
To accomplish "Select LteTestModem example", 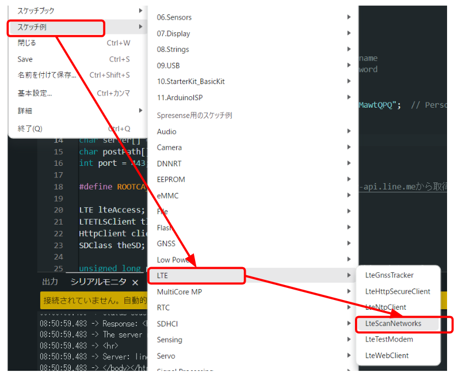I will coord(388,339).
